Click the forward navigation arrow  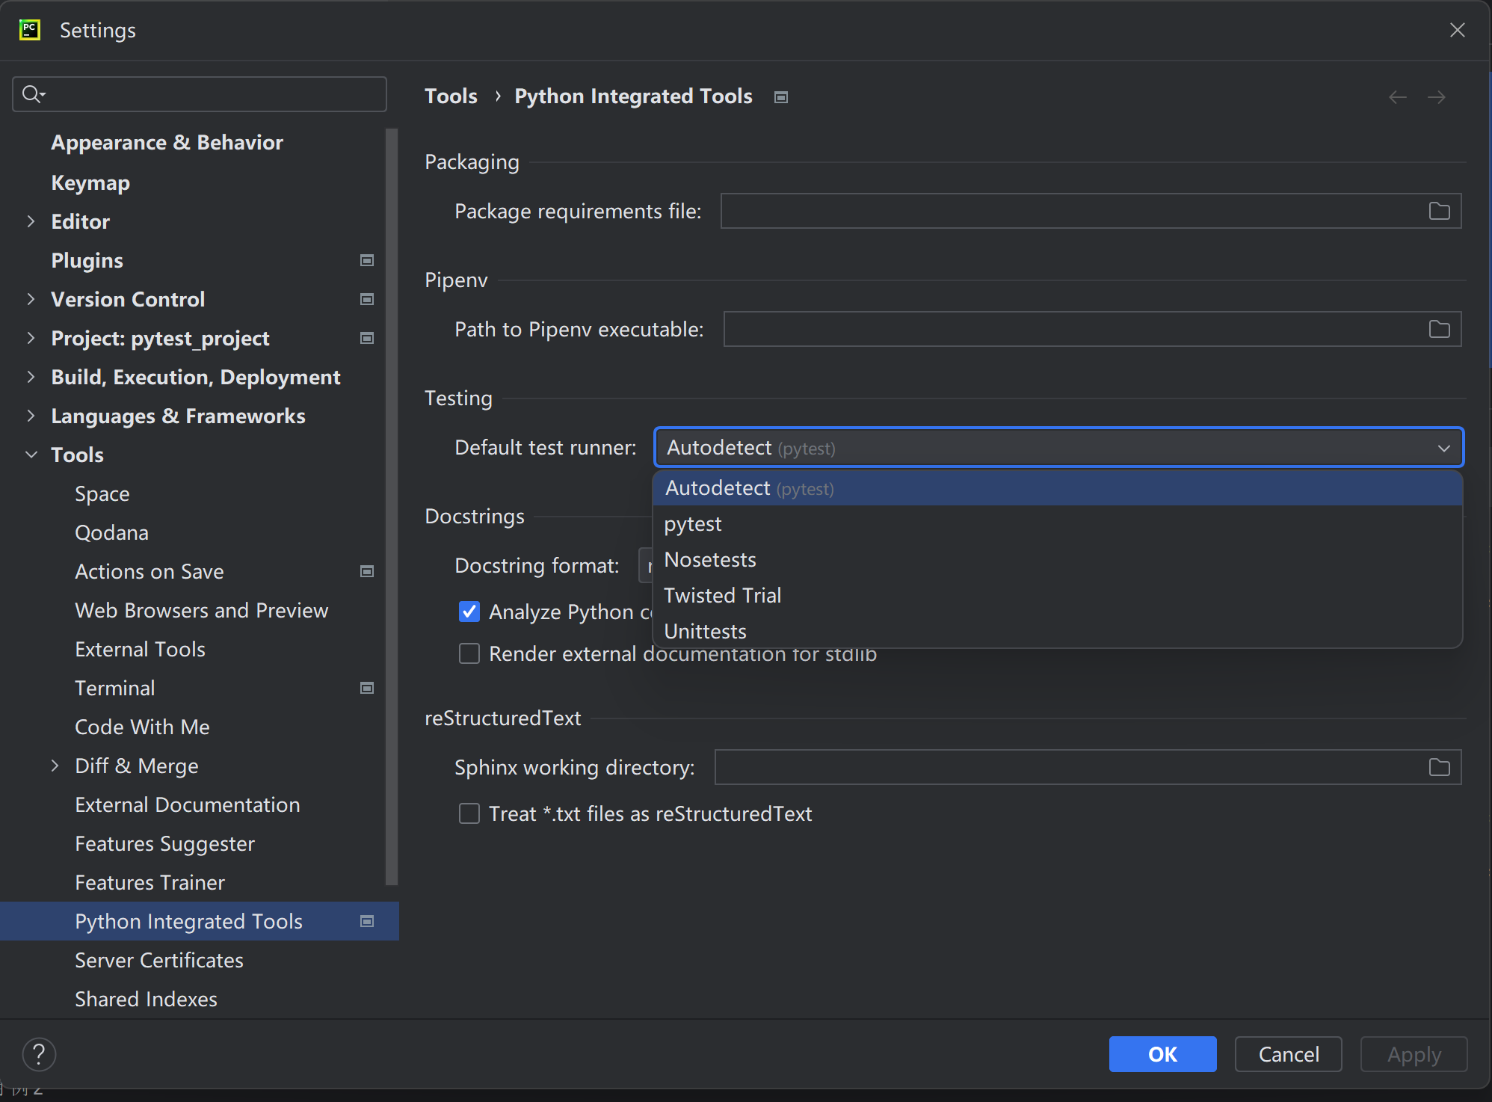(x=1436, y=97)
